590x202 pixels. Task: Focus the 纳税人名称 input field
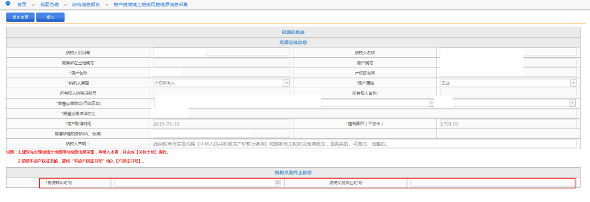pyautogui.click(x=509, y=52)
